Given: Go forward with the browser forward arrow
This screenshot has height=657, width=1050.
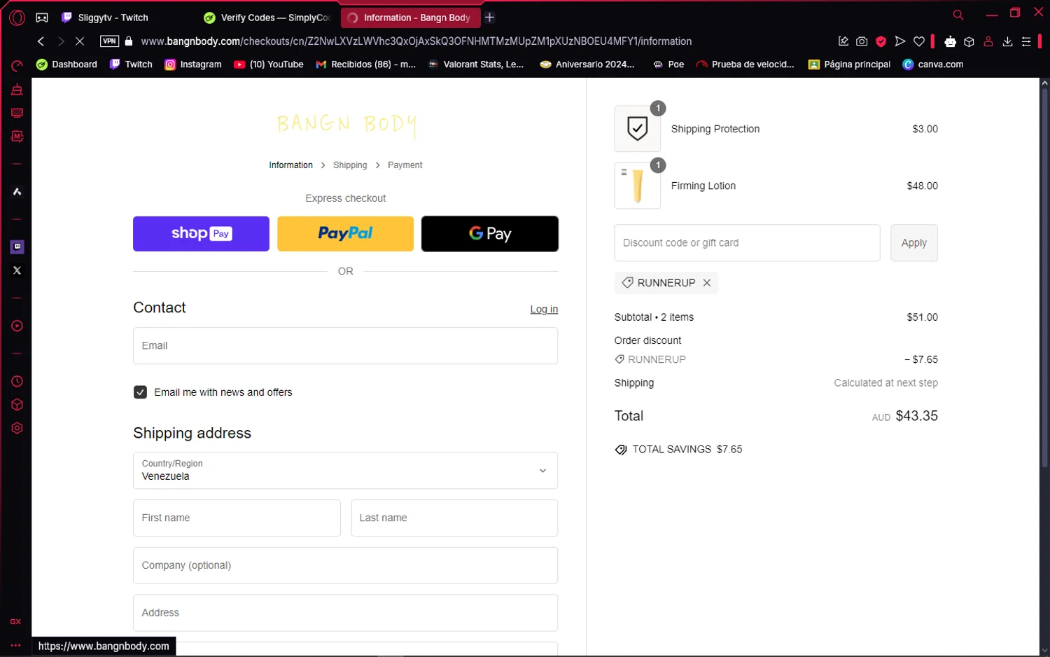Looking at the screenshot, I should pyautogui.click(x=61, y=41).
